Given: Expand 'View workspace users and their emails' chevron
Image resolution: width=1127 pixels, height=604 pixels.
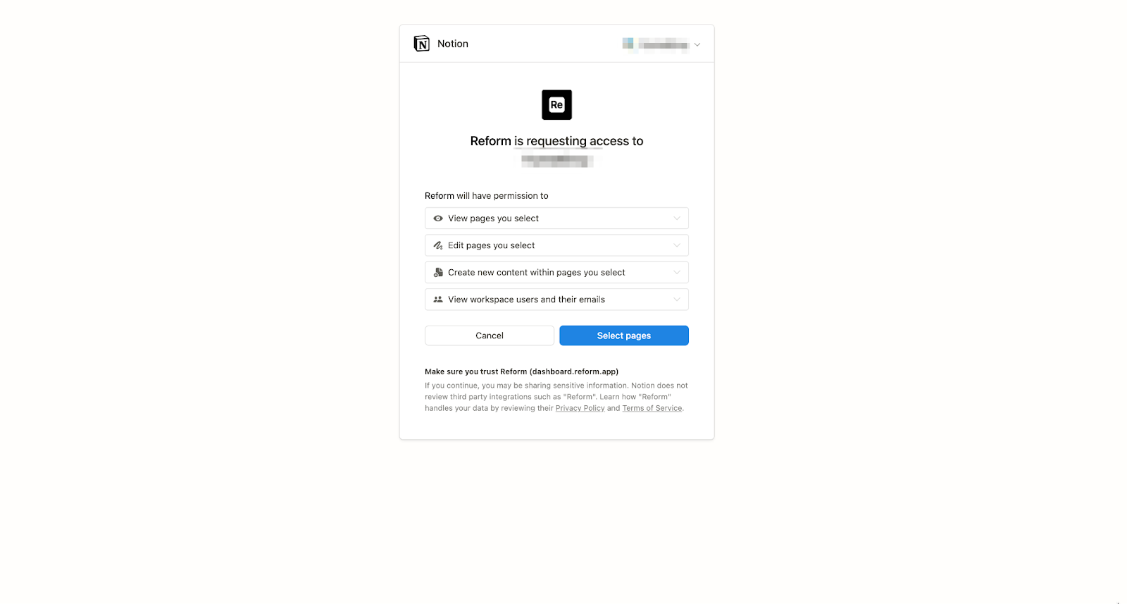Looking at the screenshot, I should tap(676, 300).
